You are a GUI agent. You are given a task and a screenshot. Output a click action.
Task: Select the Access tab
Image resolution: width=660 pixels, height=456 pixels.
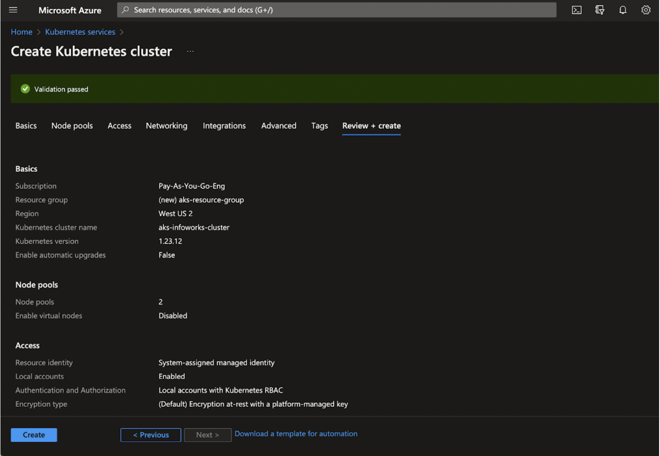pos(120,126)
